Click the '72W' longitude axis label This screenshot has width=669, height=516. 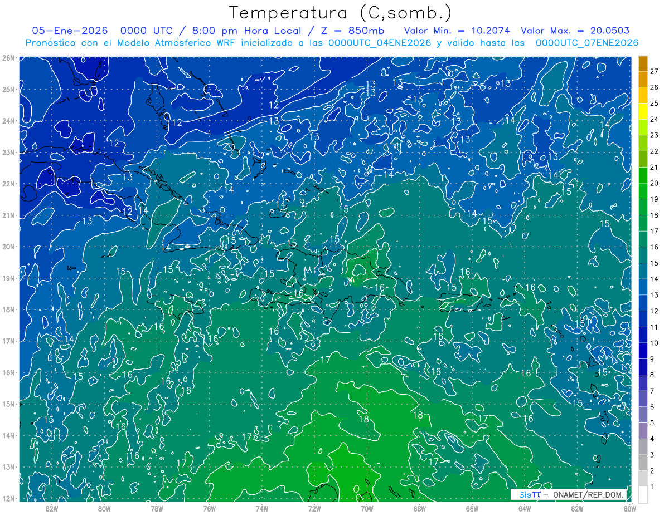314,508
